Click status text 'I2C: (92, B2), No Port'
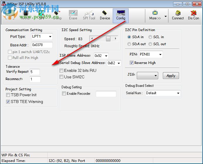 point(67,161)
